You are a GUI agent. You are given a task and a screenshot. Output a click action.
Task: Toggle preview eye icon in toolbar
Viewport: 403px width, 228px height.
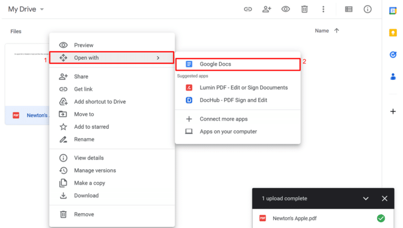285,9
